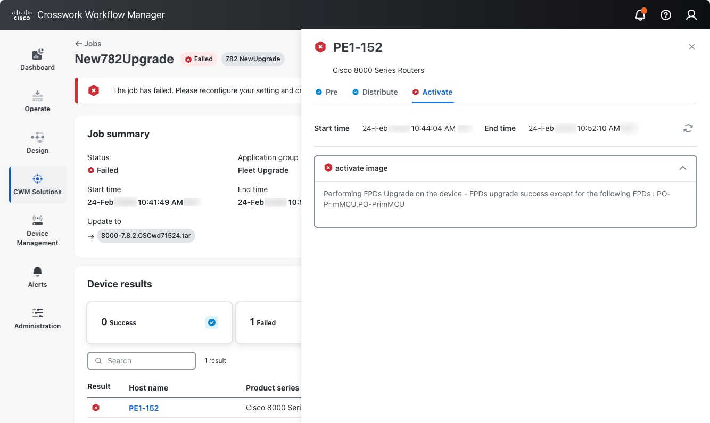Click failed icon next to activate image

(328, 168)
